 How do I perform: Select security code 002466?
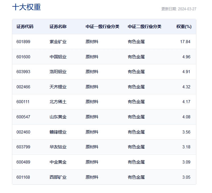(x=23, y=87)
